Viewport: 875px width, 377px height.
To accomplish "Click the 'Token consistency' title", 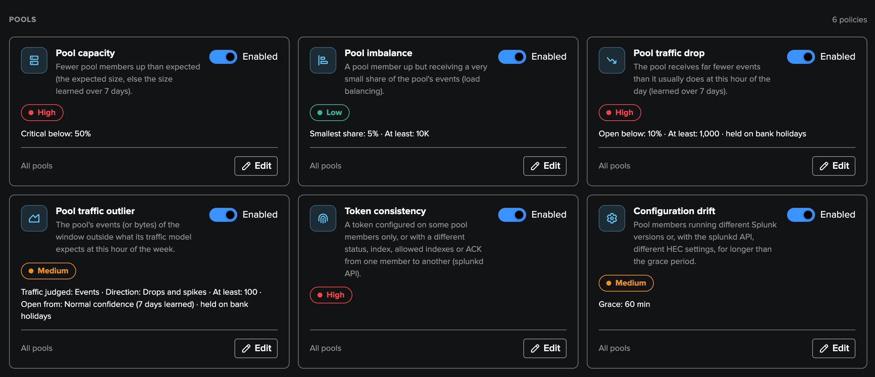I will pyautogui.click(x=386, y=211).
